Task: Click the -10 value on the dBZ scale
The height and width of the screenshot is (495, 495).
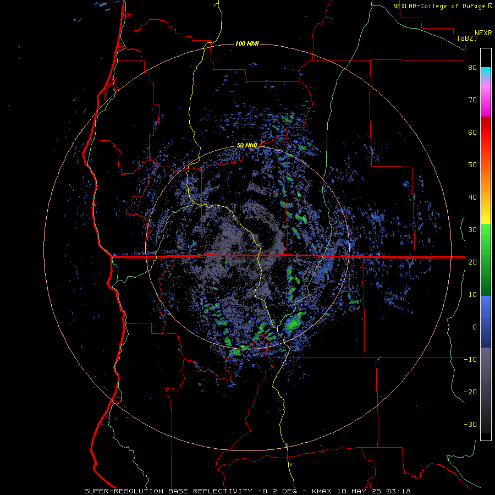Action: pyautogui.click(x=470, y=360)
